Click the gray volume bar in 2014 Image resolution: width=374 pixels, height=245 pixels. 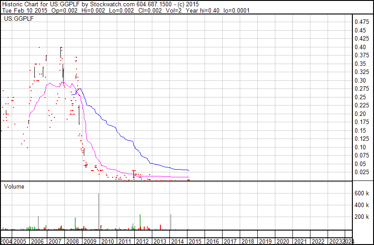pyautogui.click(x=171, y=222)
